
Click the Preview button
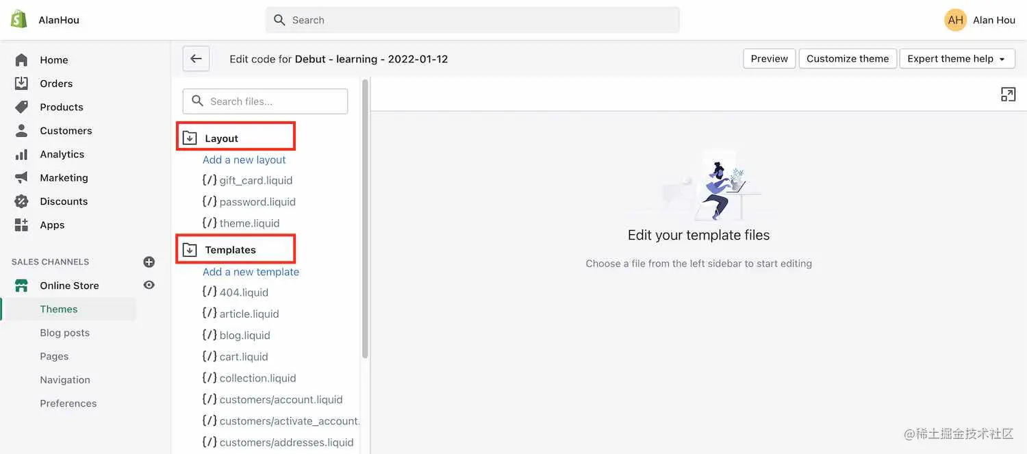[x=768, y=58]
